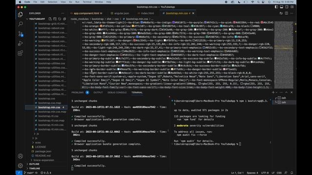Open the OUTPUT panel tab

click(98, 92)
